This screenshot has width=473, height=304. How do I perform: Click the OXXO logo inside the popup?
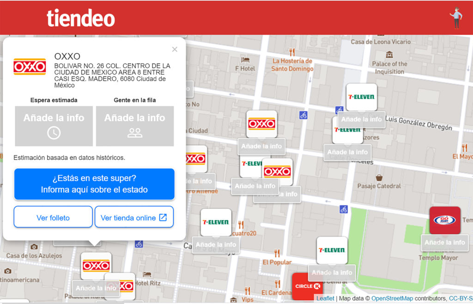[x=30, y=67]
